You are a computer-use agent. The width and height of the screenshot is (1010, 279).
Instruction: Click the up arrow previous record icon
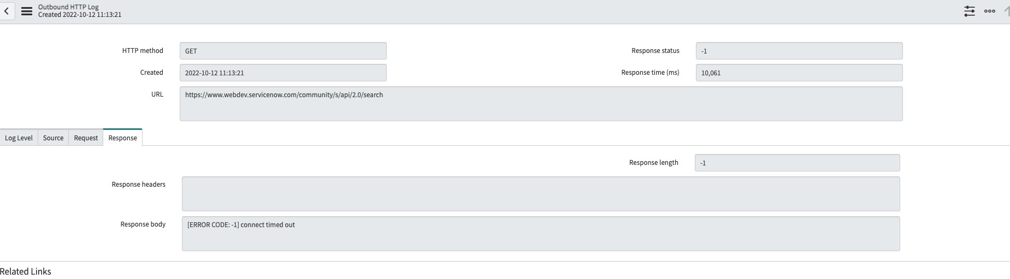click(1006, 11)
